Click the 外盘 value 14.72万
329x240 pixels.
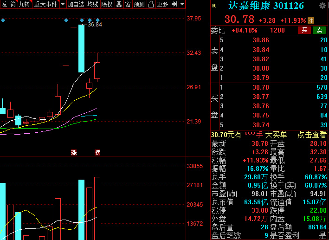pos(256,219)
